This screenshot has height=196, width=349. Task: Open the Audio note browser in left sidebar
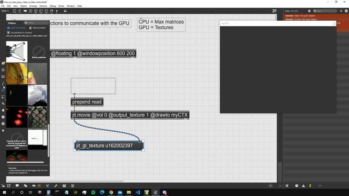tap(3, 83)
